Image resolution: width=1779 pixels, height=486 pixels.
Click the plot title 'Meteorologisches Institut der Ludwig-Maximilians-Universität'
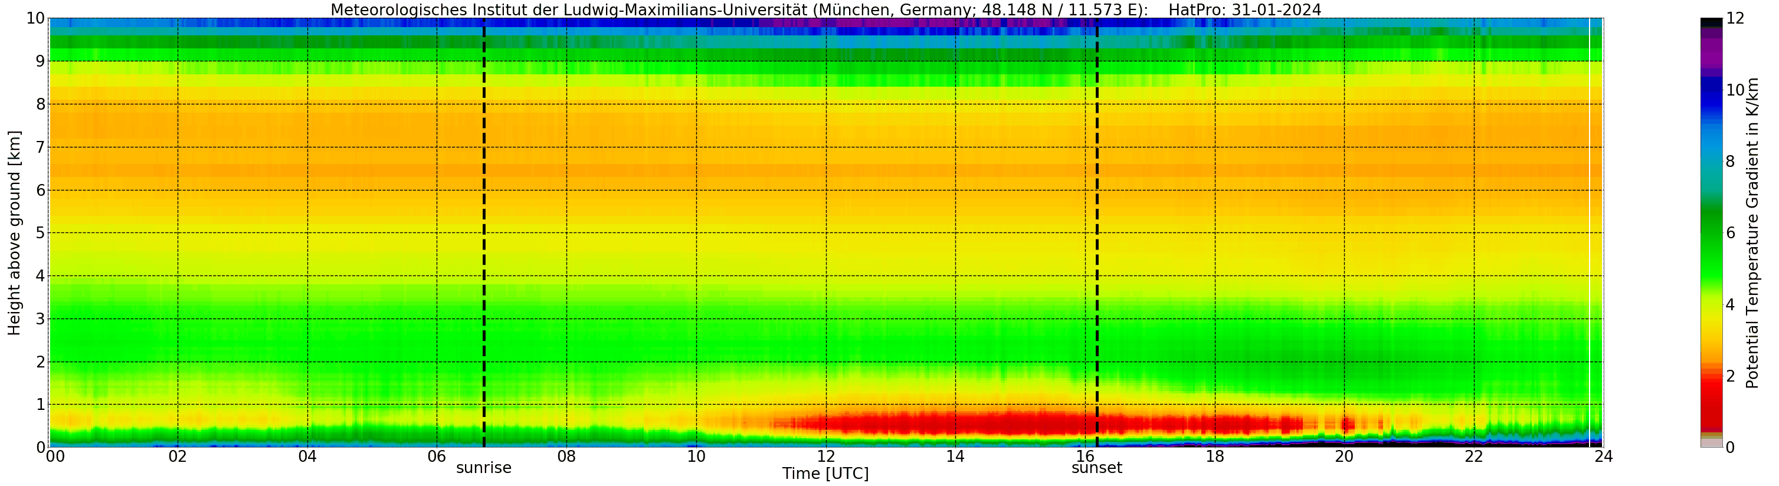[568, 9]
